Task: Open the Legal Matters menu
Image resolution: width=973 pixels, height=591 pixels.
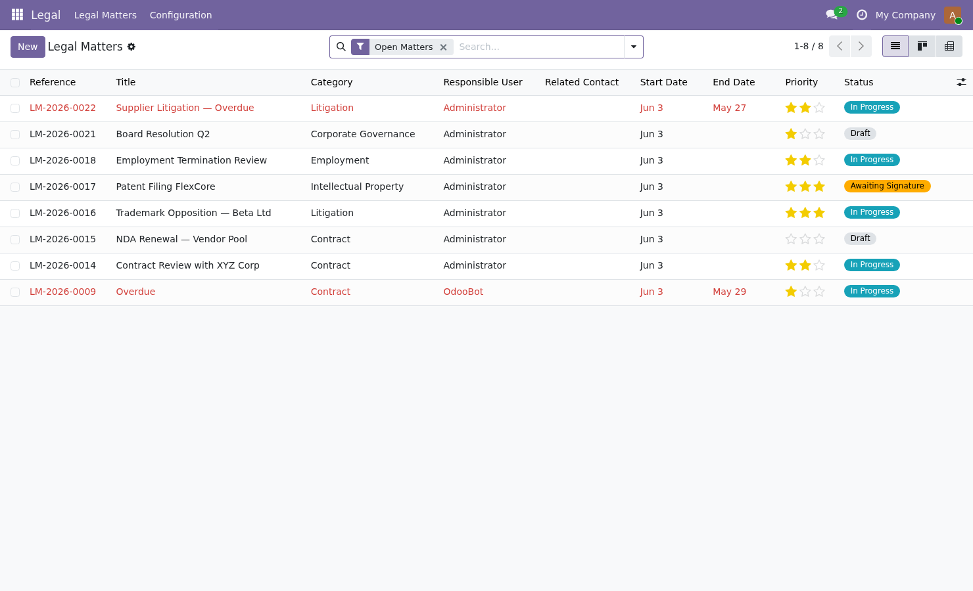Action: [105, 14]
